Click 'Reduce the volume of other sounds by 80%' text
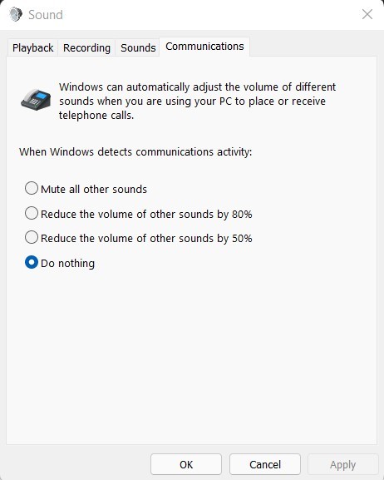This screenshot has width=384, height=480. point(146,214)
